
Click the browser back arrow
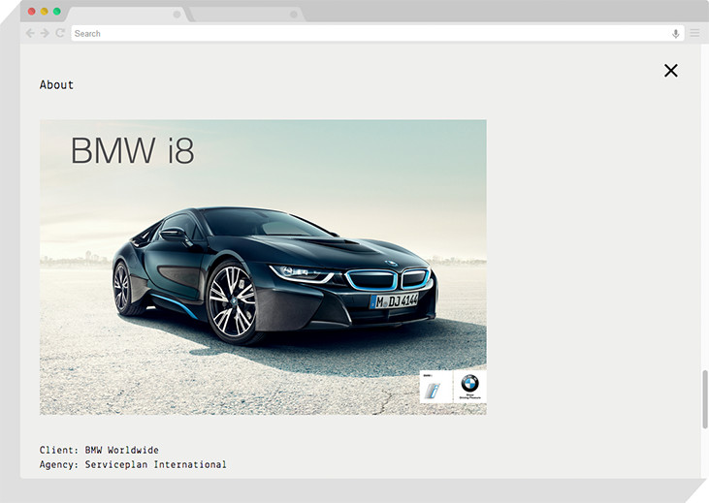[x=30, y=33]
